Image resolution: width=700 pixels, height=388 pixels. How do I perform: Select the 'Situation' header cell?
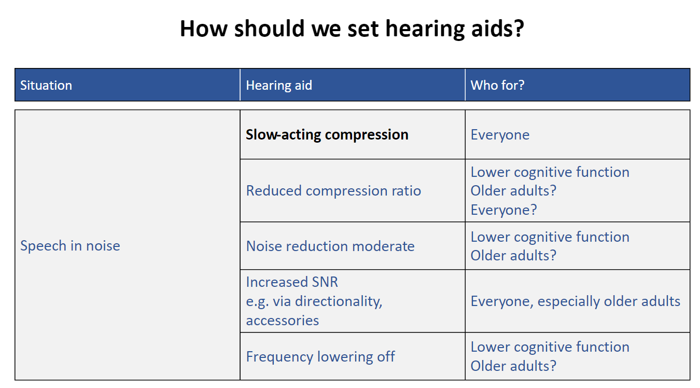(x=128, y=85)
